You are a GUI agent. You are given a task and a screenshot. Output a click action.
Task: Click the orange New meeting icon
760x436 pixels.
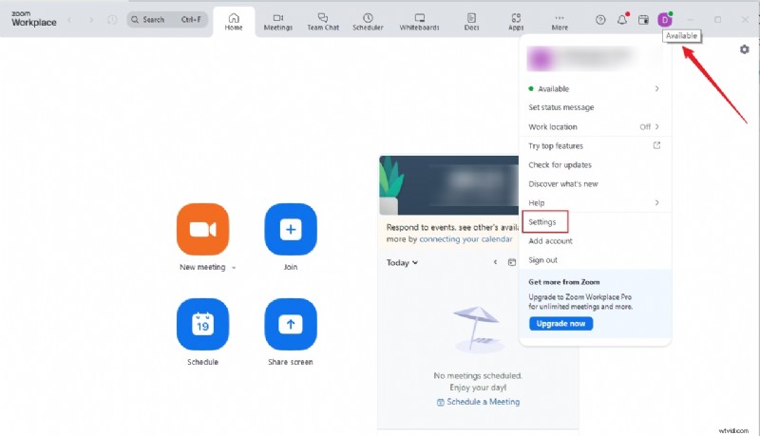202,229
